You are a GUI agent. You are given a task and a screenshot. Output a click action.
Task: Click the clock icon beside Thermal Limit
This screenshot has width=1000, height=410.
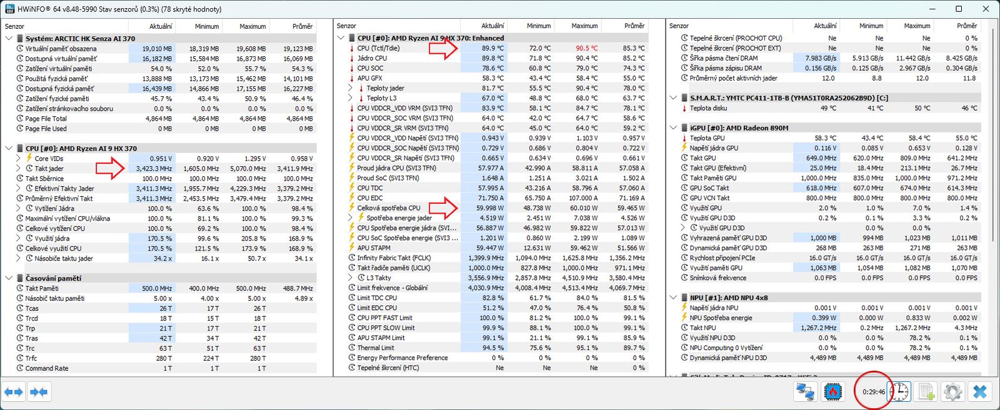pos(352,348)
